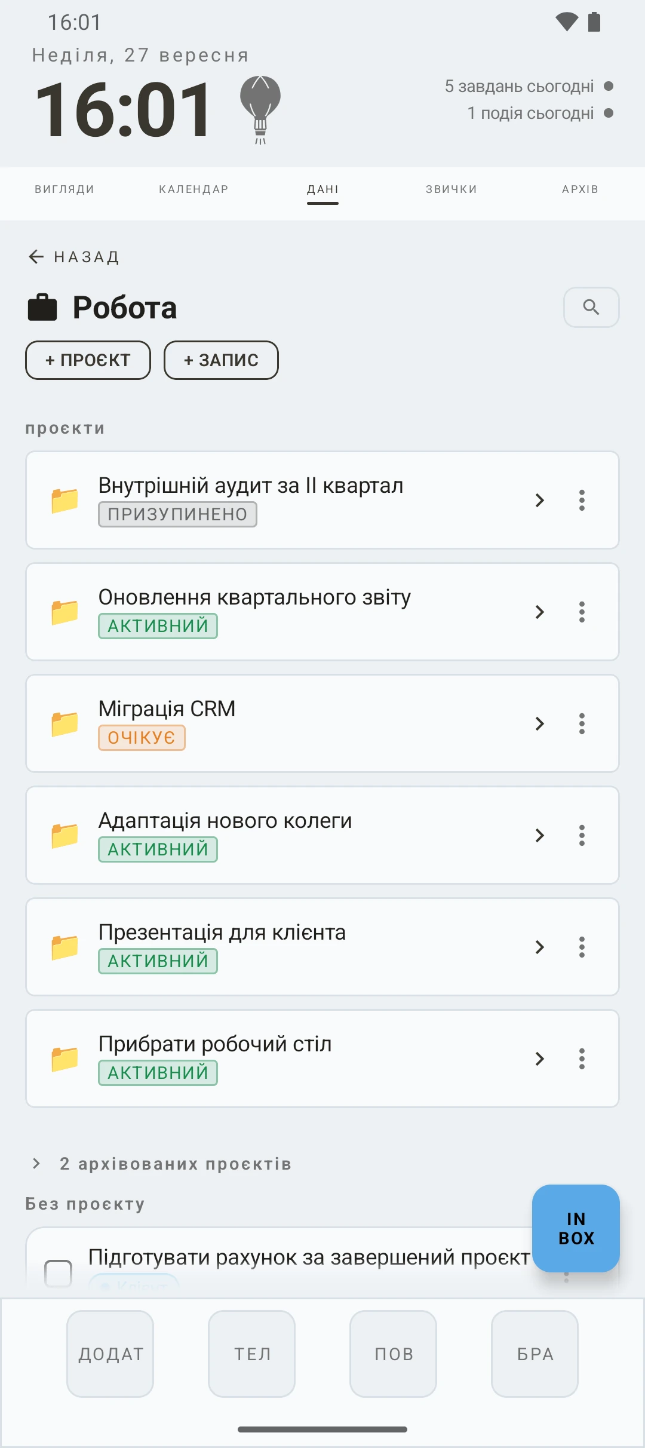
Task: Open three-dot menu for Прибрати робочий стіл
Action: pyautogui.click(x=582, y=1059)
